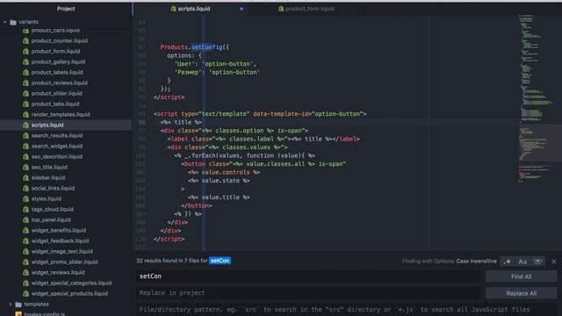Image resolution: width=562 pixels, height=316 pixels.
Task: Open seo_descrition.liquid file
Action: pos(57,156)
